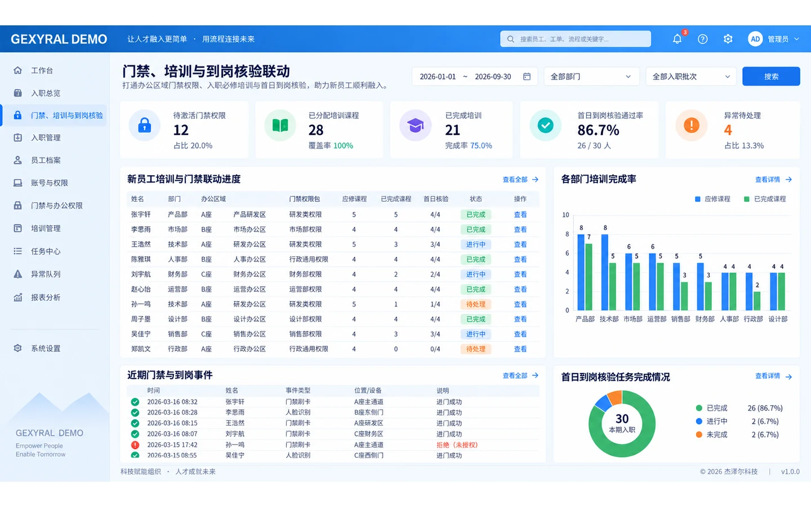Screen dimensions: 811x507
Task: Toggle 已完成课程 green legend swatch
Action: [747, 199]
